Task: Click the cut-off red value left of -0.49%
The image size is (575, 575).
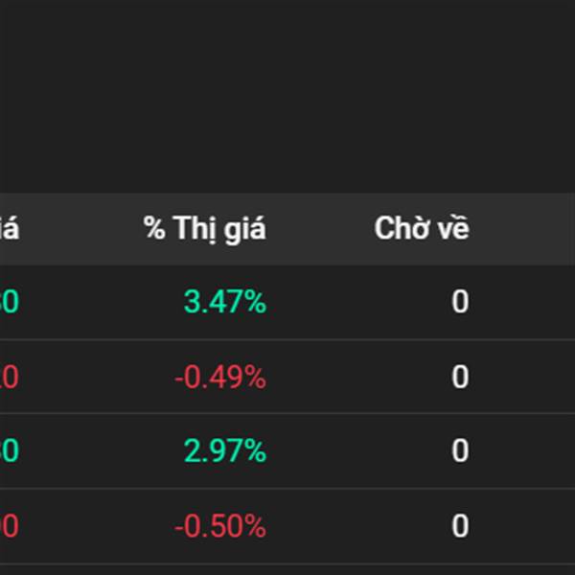Action: 10,378
